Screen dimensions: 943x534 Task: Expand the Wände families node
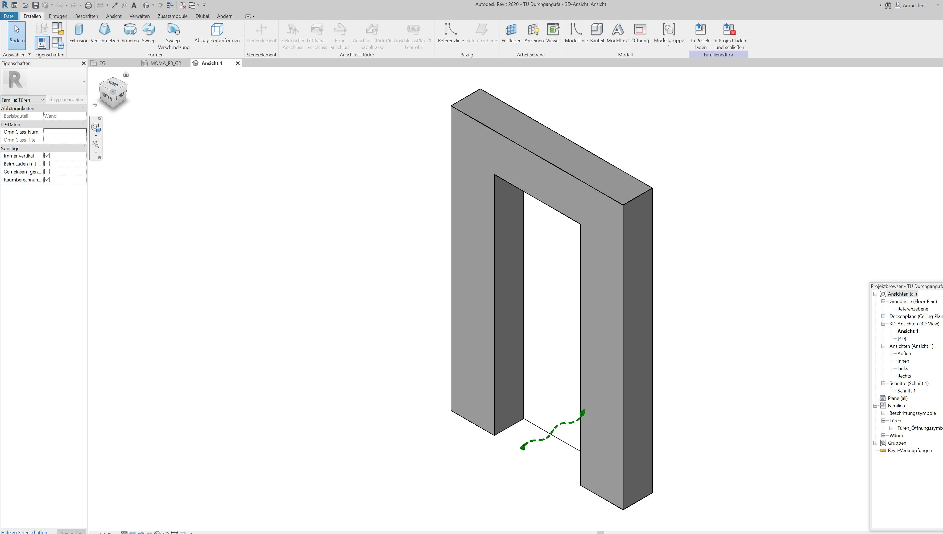point(884,435)
